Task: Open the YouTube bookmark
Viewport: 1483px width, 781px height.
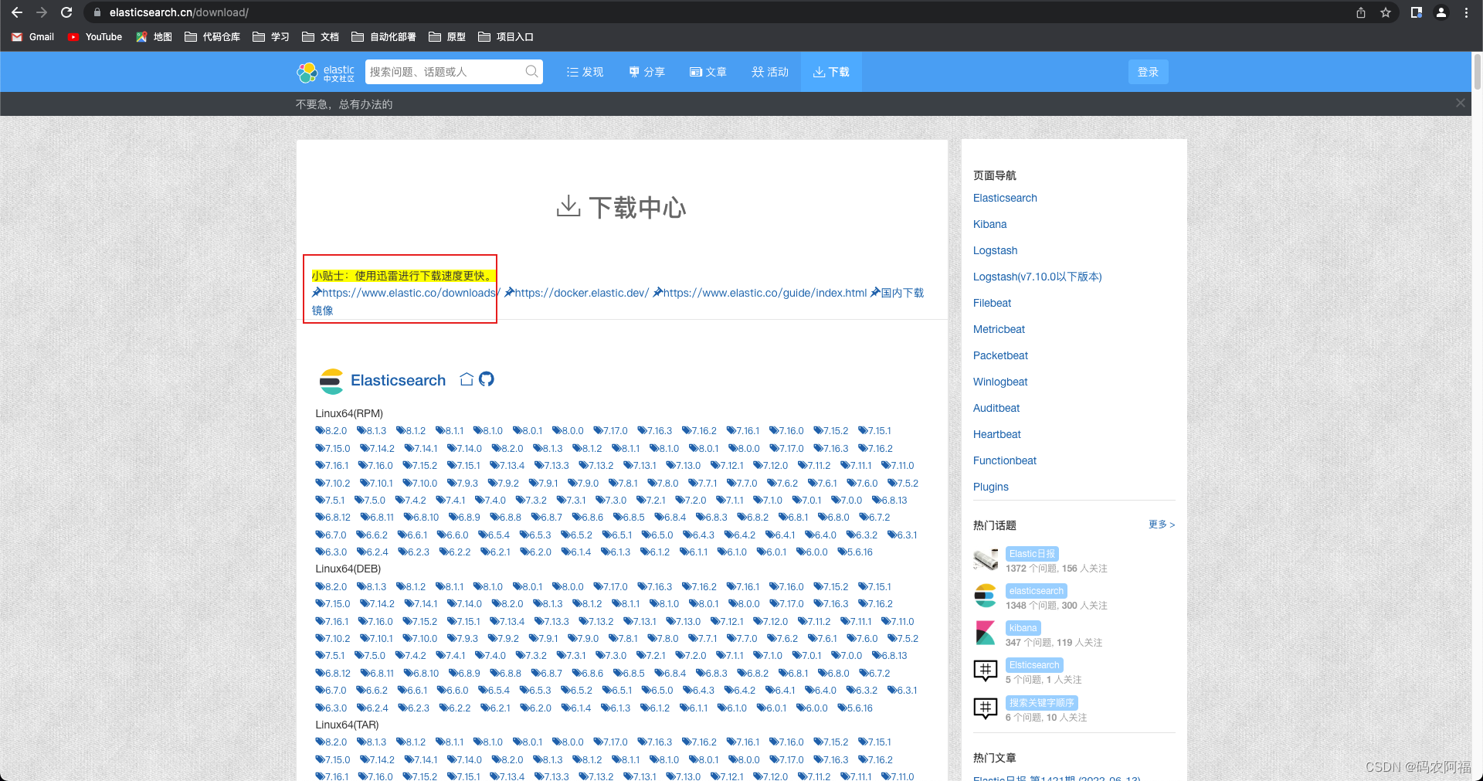Action: click(x=95, y=37)
